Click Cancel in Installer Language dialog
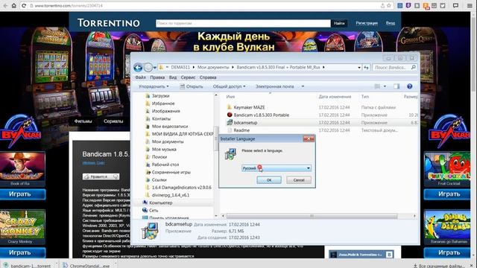The image size is (477, 268). [x=298, y=180]
